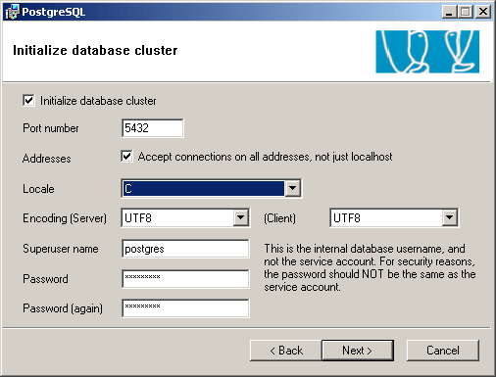The width and height of the screenshot is (496, 377).
Task: Click the Password (again) field
Action: [185, 308]
